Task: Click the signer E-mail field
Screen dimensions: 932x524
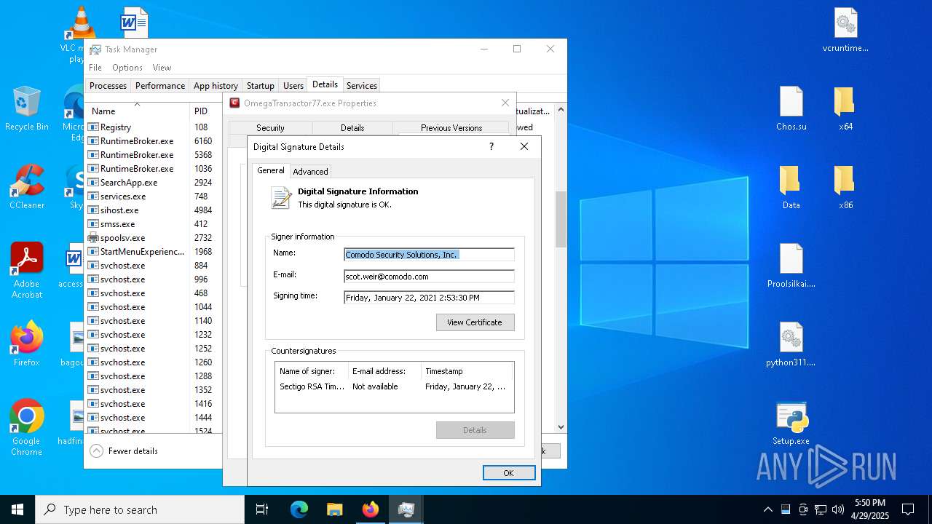Action: 429,277
